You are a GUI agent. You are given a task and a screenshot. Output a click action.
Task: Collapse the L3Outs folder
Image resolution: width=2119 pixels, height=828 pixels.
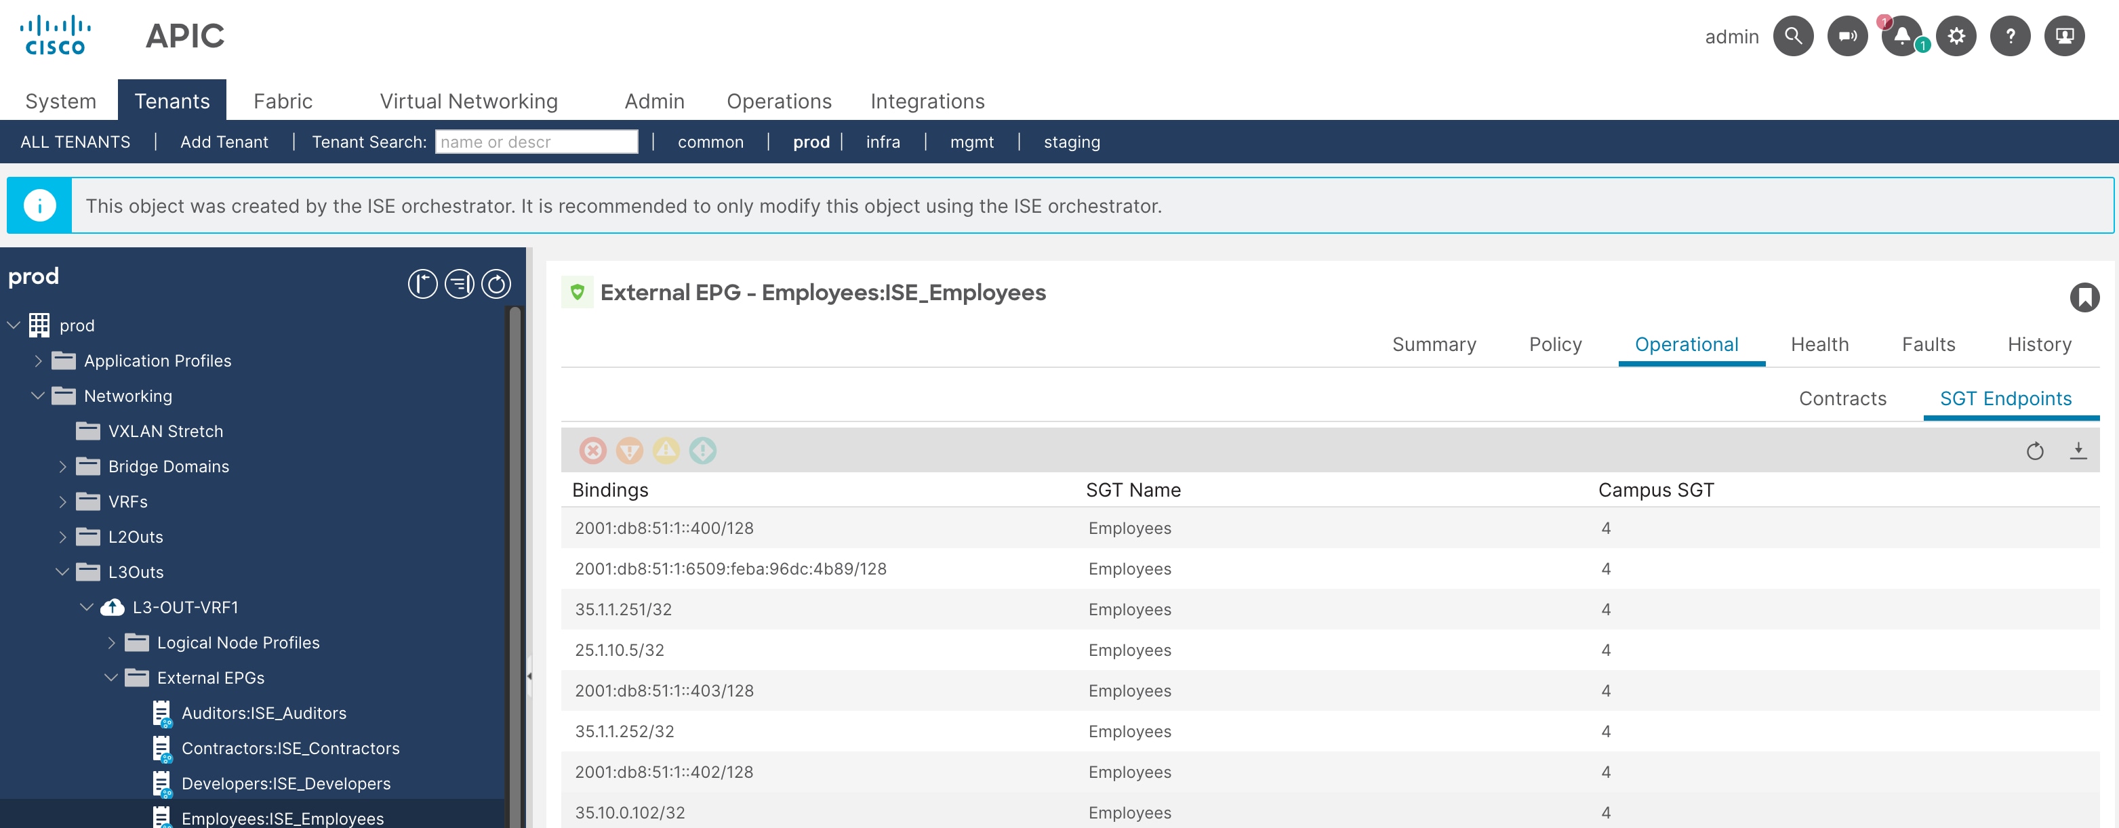tap(62, 573)
